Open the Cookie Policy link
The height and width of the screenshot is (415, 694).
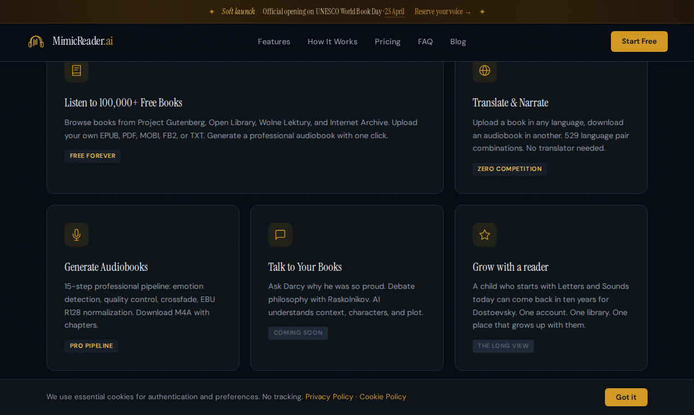click(x=383, y=396)
